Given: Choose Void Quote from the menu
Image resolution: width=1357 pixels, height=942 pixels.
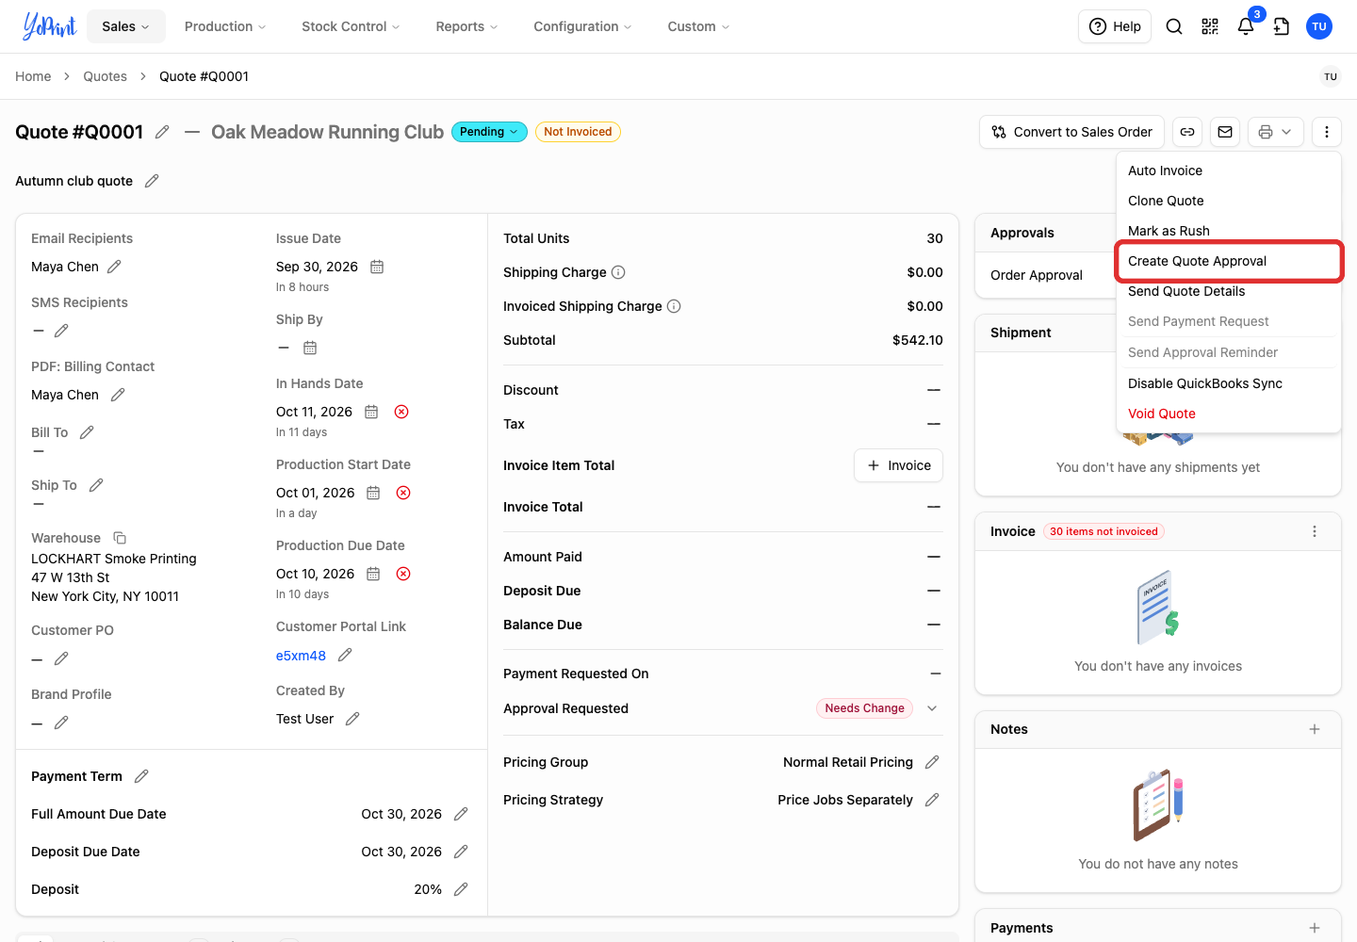Looking at the screenshot, I should tap(1229, 414).
